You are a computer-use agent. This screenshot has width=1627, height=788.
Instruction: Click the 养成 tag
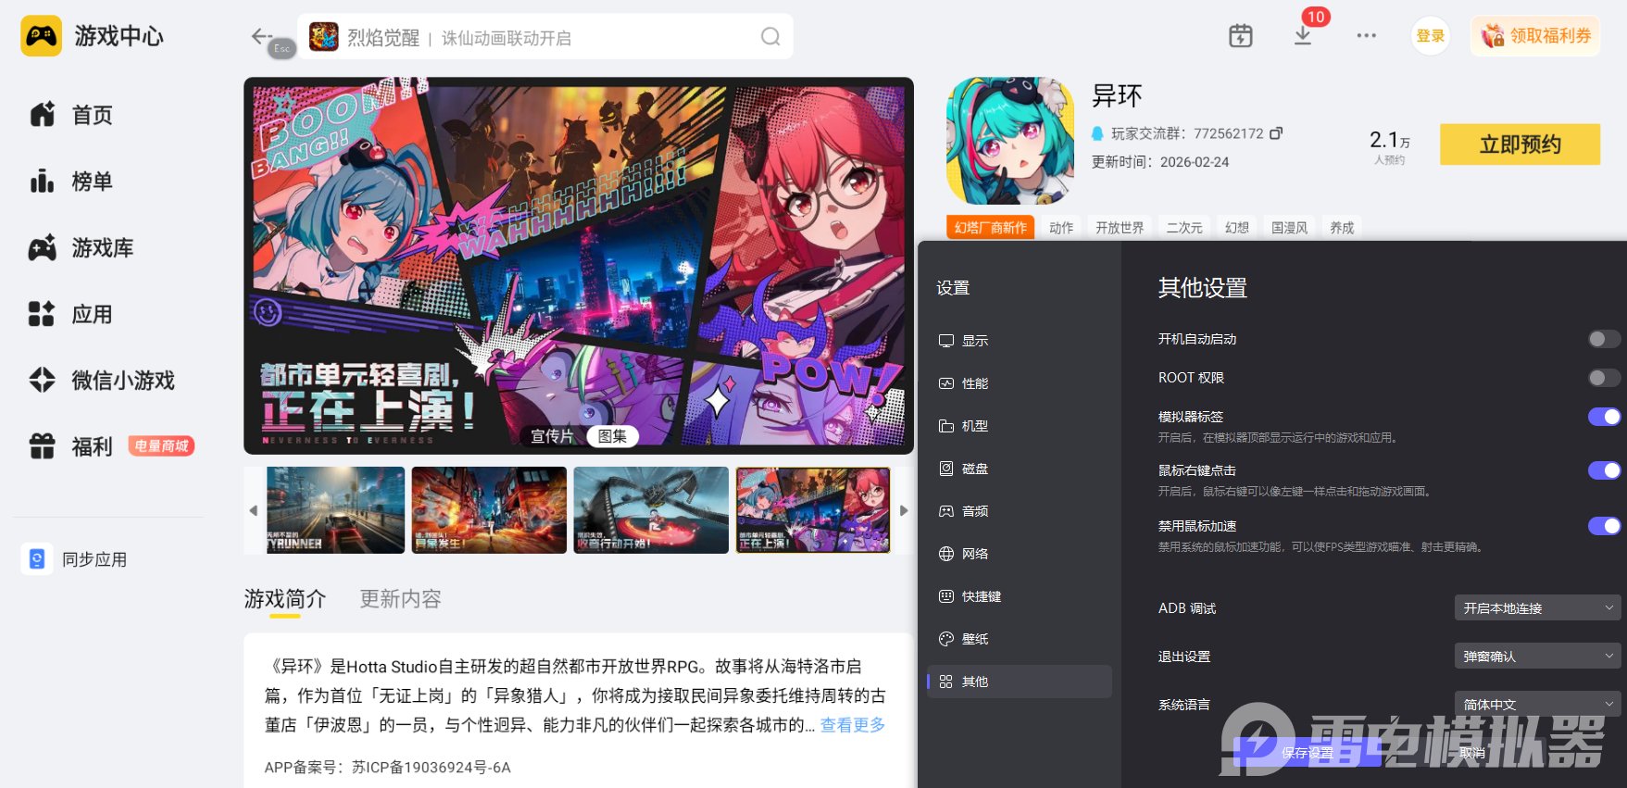click(1342, 228)
